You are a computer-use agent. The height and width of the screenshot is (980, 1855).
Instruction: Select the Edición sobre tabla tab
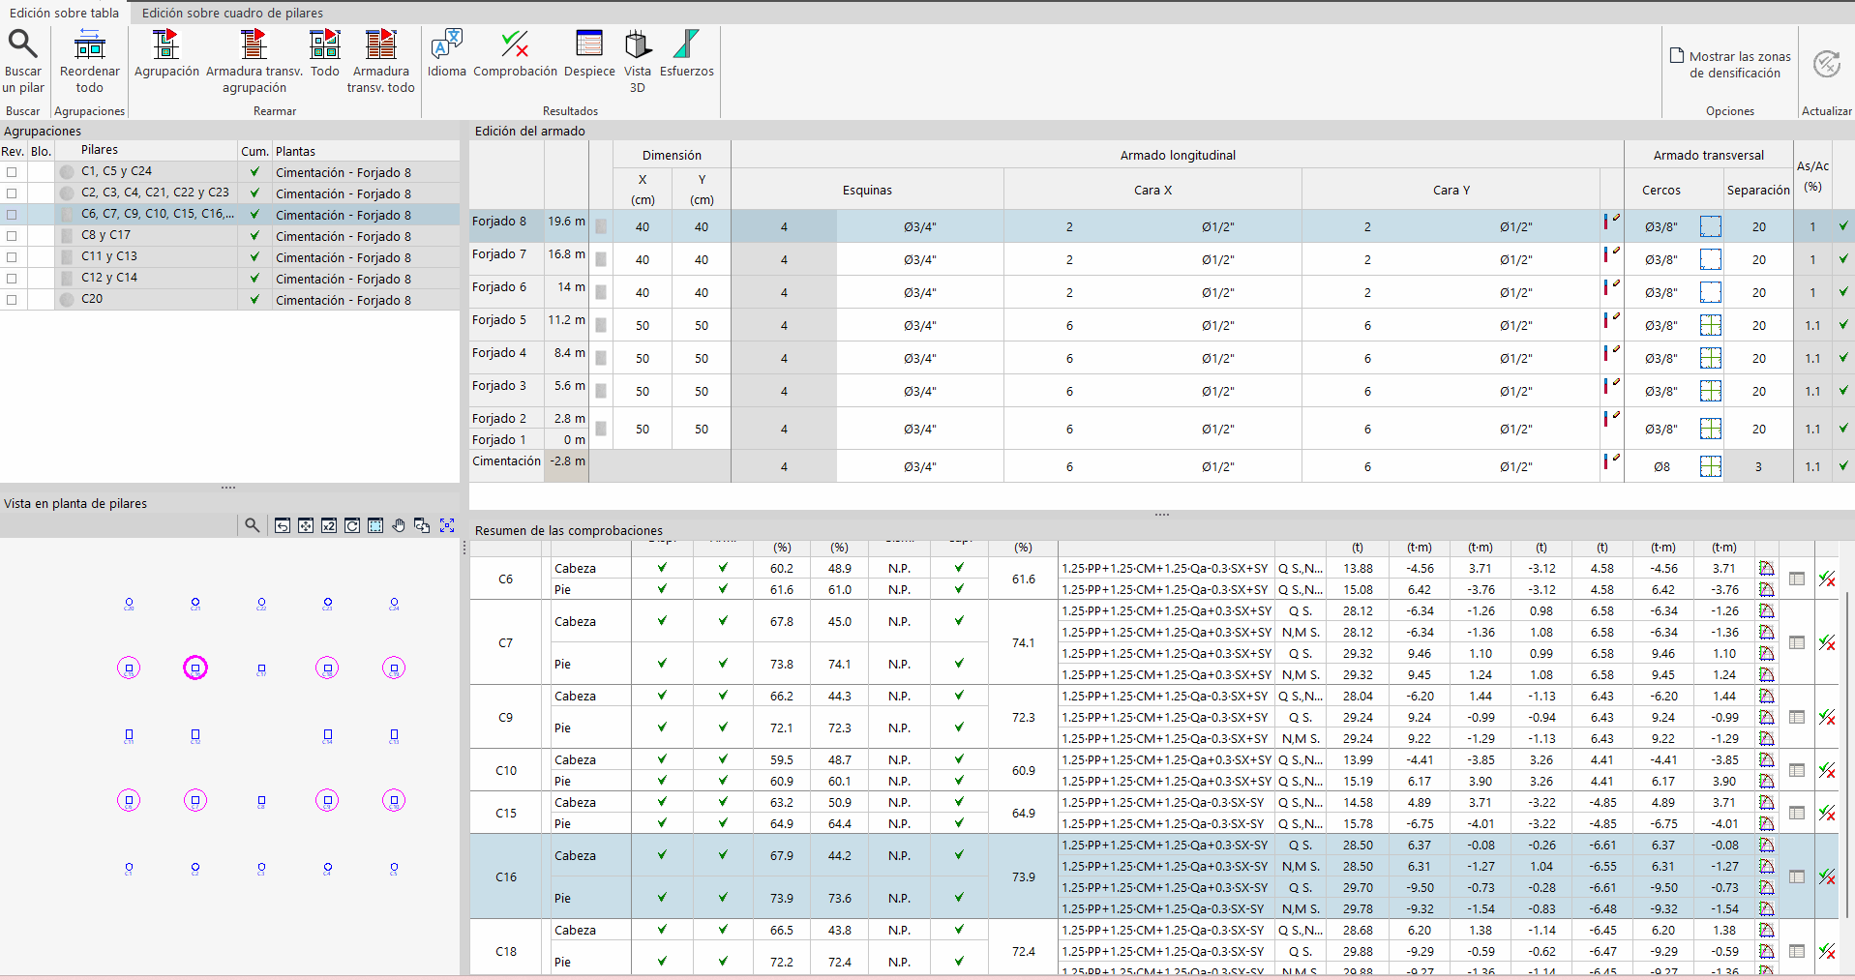64,13
